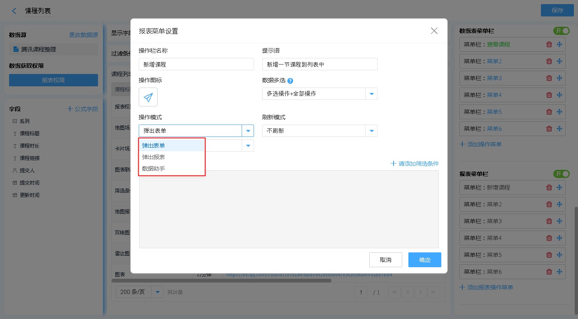Screen dimensions: 578x319
Task: Click the horizontal scrollbar under the table
Action: pyautogui.click(x=221, y=281)
